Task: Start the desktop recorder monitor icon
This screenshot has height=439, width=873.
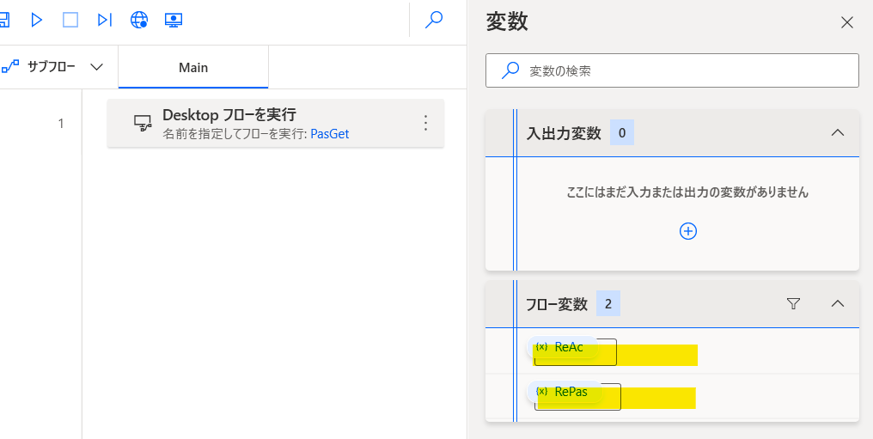Action: click(174, 20)
